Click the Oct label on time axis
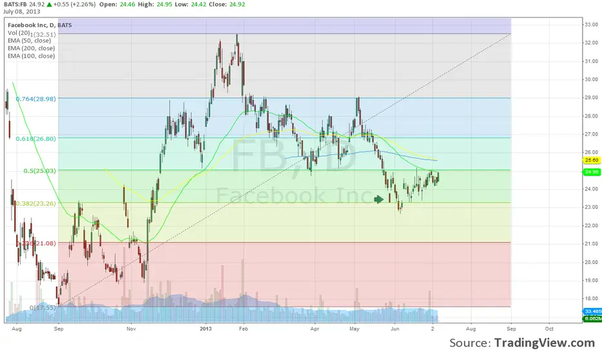The width and height of the screenshot is (602, 355). (x=550, y=329)
